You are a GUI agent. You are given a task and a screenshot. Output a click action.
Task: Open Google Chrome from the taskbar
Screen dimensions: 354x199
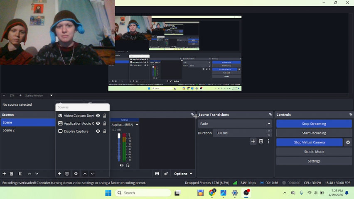coord(212,193)
